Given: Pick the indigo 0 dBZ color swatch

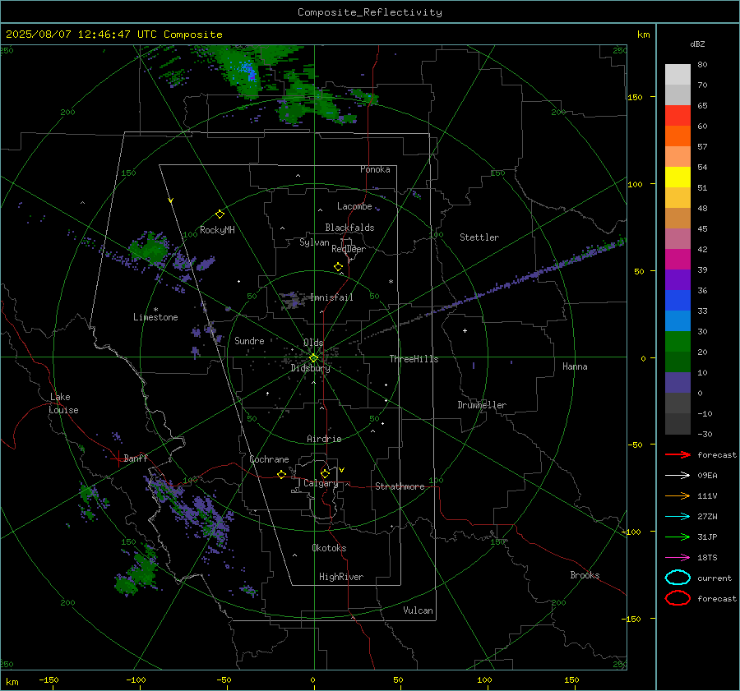Looking at the screenshot, I should 678,383.
